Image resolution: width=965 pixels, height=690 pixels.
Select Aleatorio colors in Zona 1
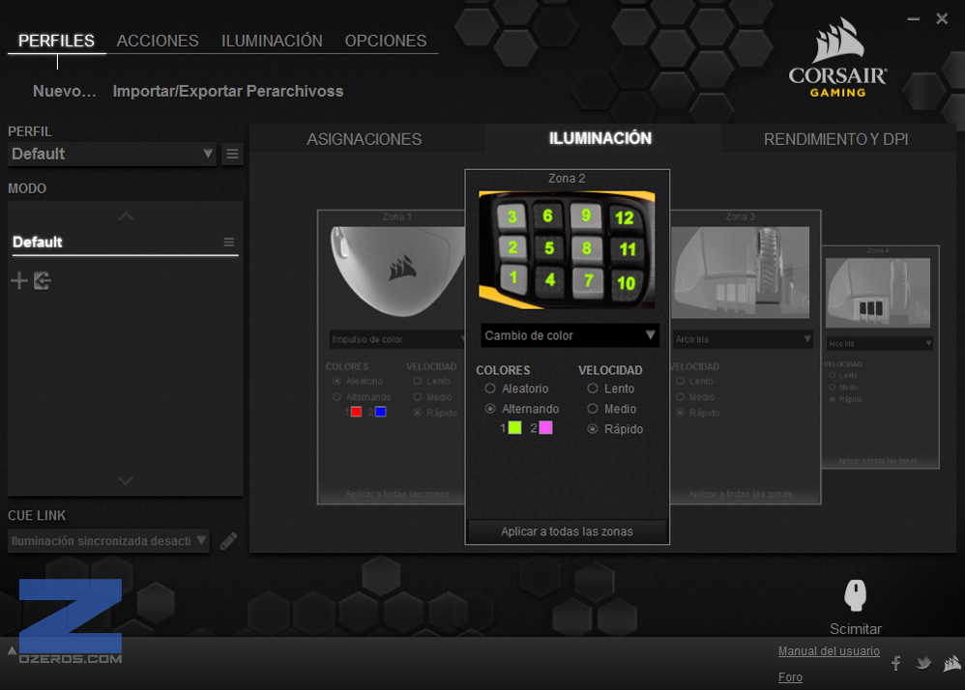pos(336,382)
